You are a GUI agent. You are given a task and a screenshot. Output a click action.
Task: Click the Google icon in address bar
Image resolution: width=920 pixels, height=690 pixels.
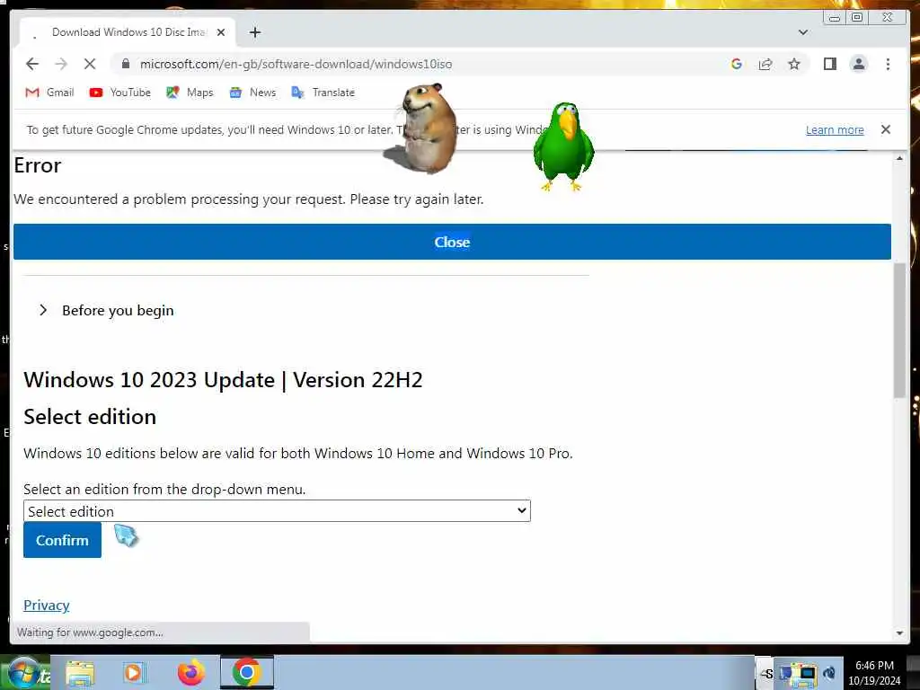tap(737, 64)
